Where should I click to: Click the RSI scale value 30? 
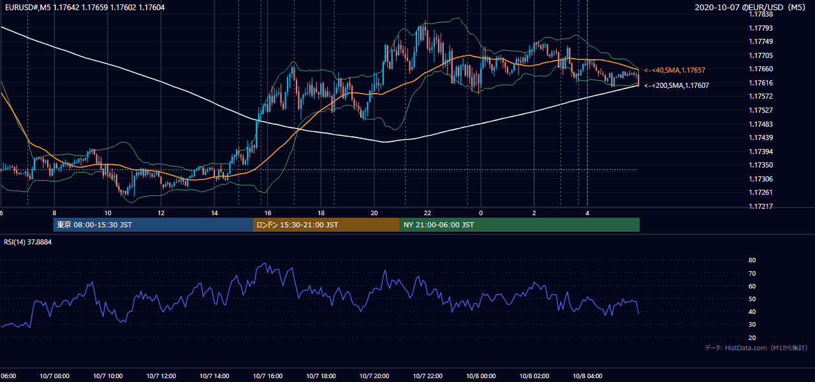(752, 325)
